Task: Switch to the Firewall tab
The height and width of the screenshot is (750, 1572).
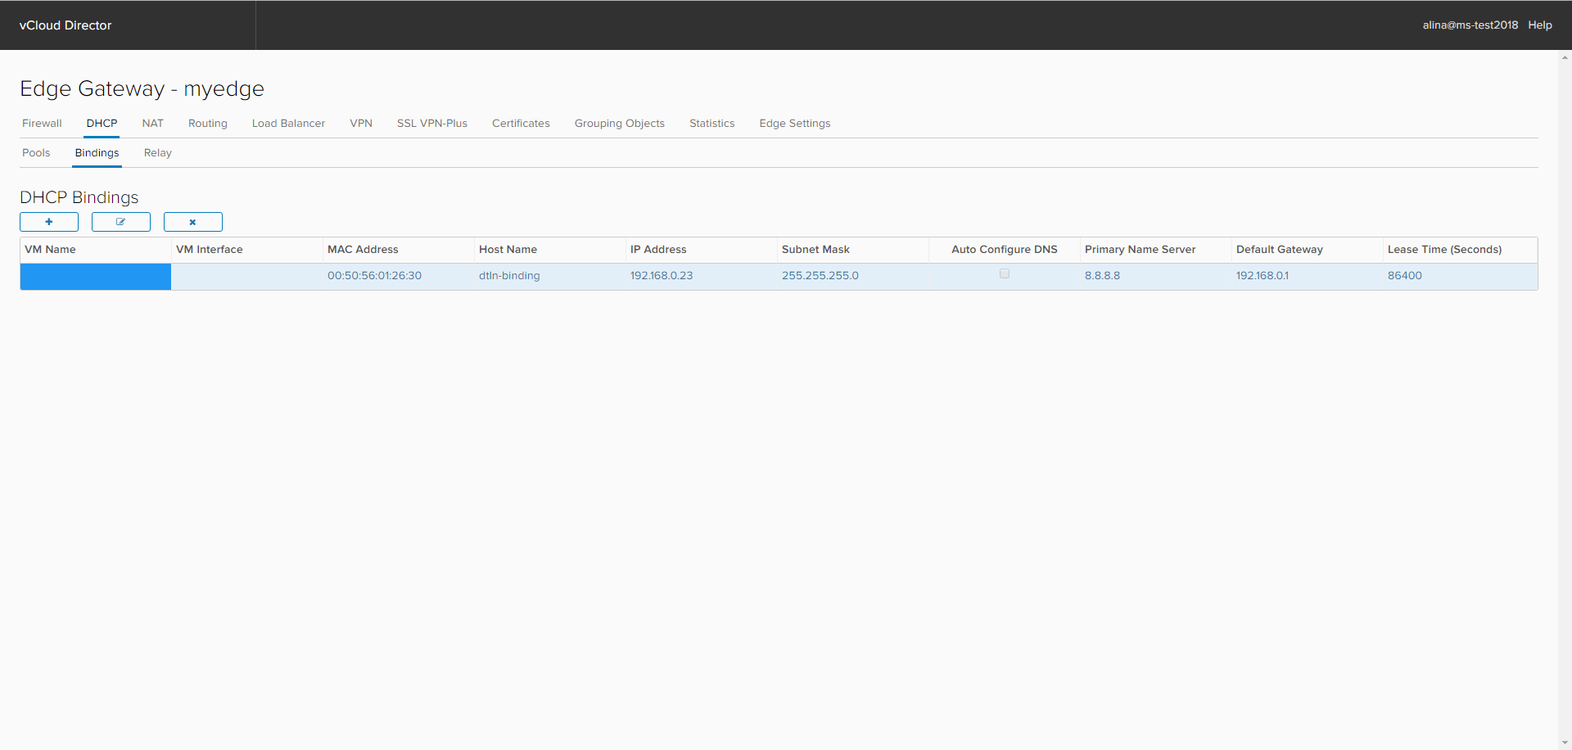Action: (x=42, y=123)
